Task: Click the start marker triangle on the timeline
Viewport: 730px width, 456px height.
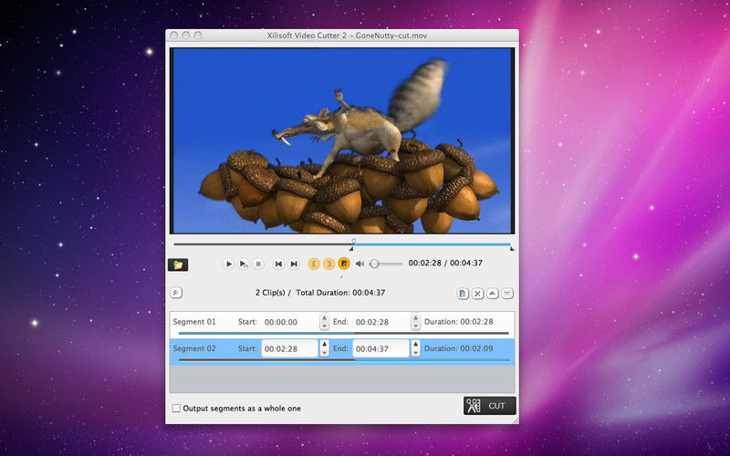Action: (x=351, y=248)
